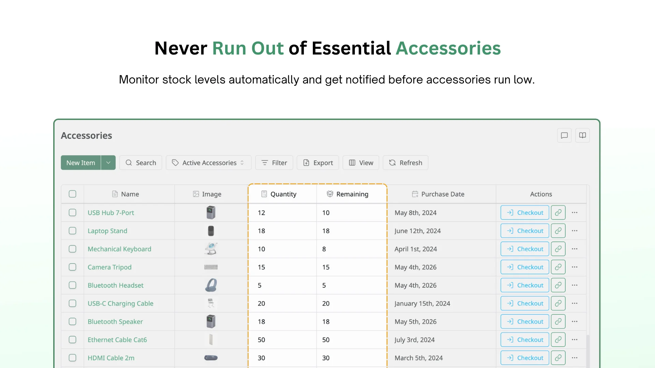Copy link for Mechanical Keyboard
This screenshot has height=368, width=655.
point(558,249)
